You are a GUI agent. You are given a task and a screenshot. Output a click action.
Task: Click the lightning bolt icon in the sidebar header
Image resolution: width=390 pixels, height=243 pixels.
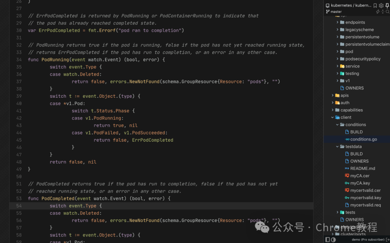pos(378,12)
